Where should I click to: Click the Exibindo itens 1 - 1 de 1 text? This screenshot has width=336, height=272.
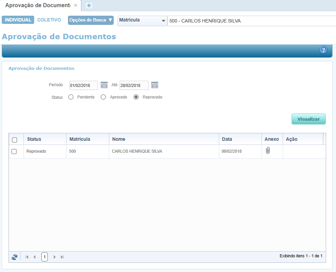pos(301,256)
